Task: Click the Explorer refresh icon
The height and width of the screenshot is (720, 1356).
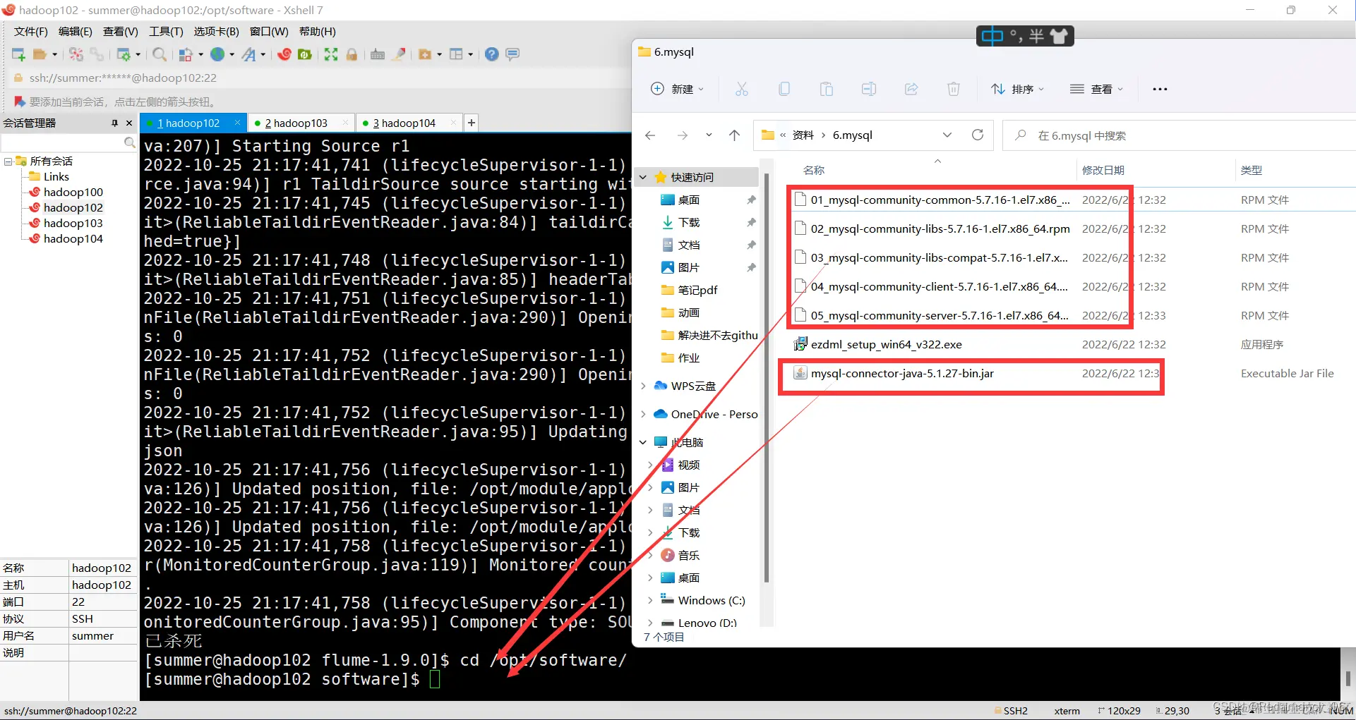Action: pyautogui.click(x=978, y=135)
